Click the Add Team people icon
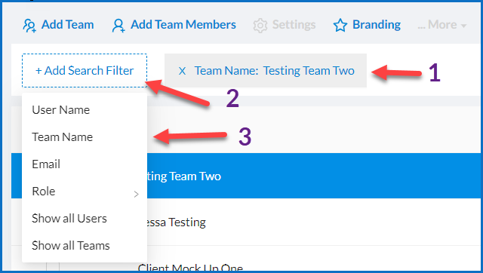The width and height of the screenshot is (483, 273). 29,26
